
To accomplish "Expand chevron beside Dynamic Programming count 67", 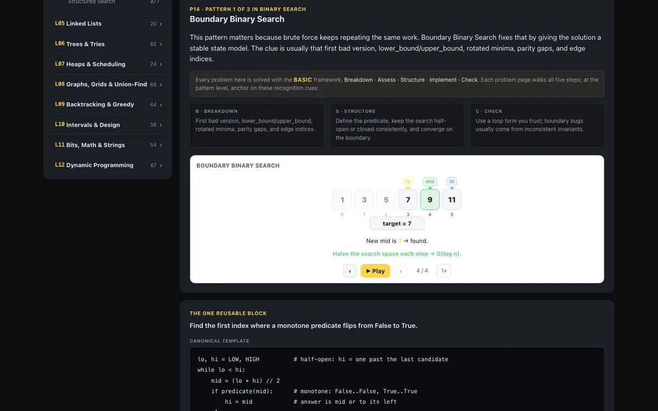I will (x=161, y=165).
